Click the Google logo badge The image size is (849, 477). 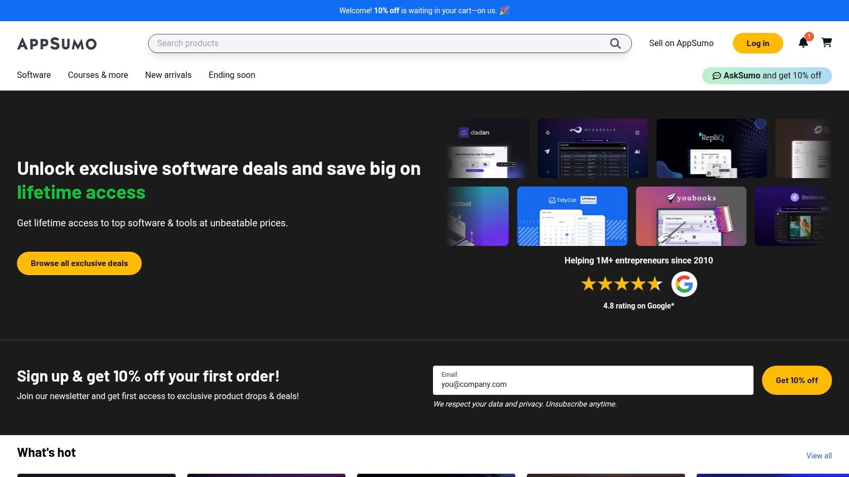tap(684, 284)
